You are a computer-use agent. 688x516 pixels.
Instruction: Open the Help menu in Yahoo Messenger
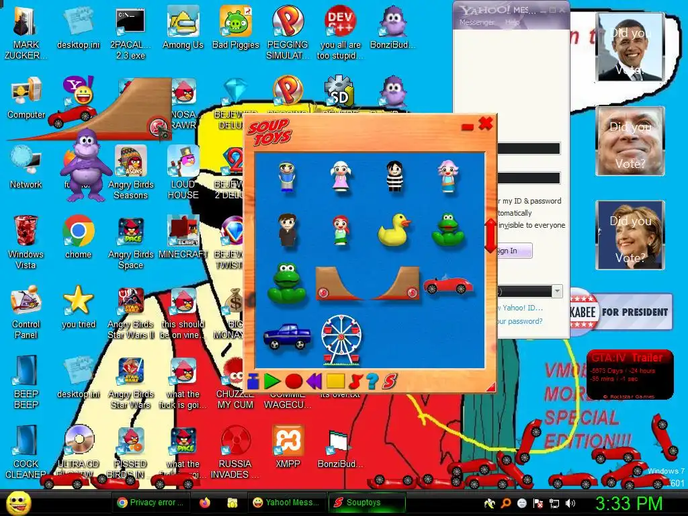coord(511,22)
